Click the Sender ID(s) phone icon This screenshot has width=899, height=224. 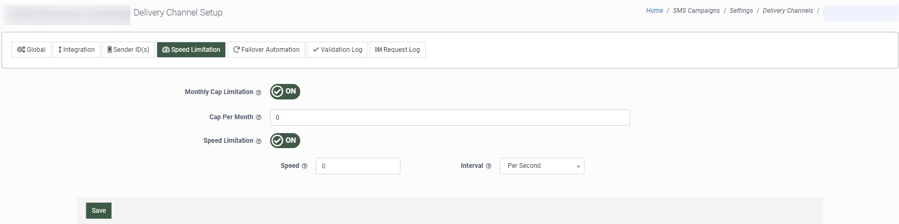pyautogui.click(x=109, y=50)
